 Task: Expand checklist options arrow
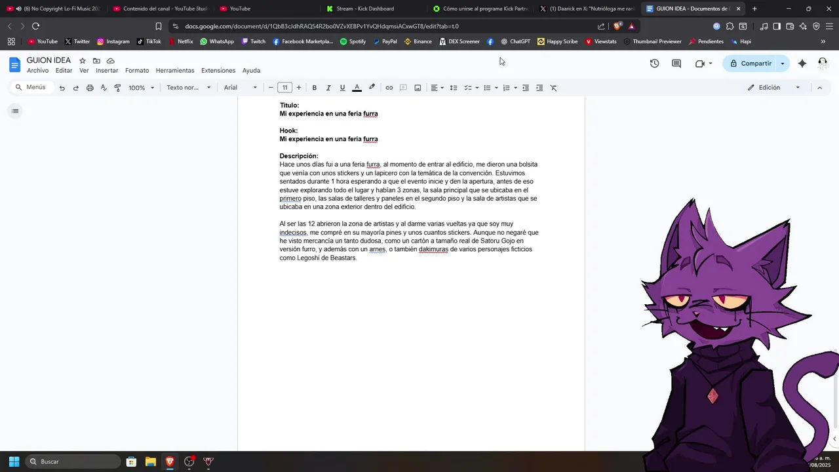(x=477, y=88)
